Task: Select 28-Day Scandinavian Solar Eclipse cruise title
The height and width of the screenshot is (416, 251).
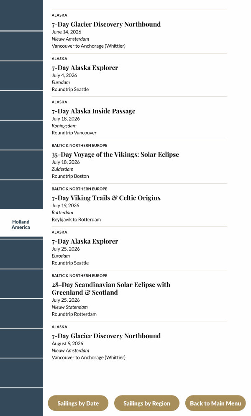Action: coord(111,288)
